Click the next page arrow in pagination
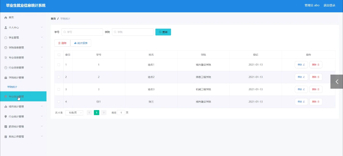Viewport: 343px width, 156px height. click(x=104, y=113)
